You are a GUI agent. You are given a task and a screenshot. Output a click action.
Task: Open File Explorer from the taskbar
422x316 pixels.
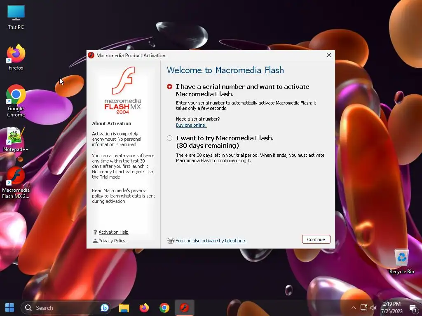coord(124,308)
